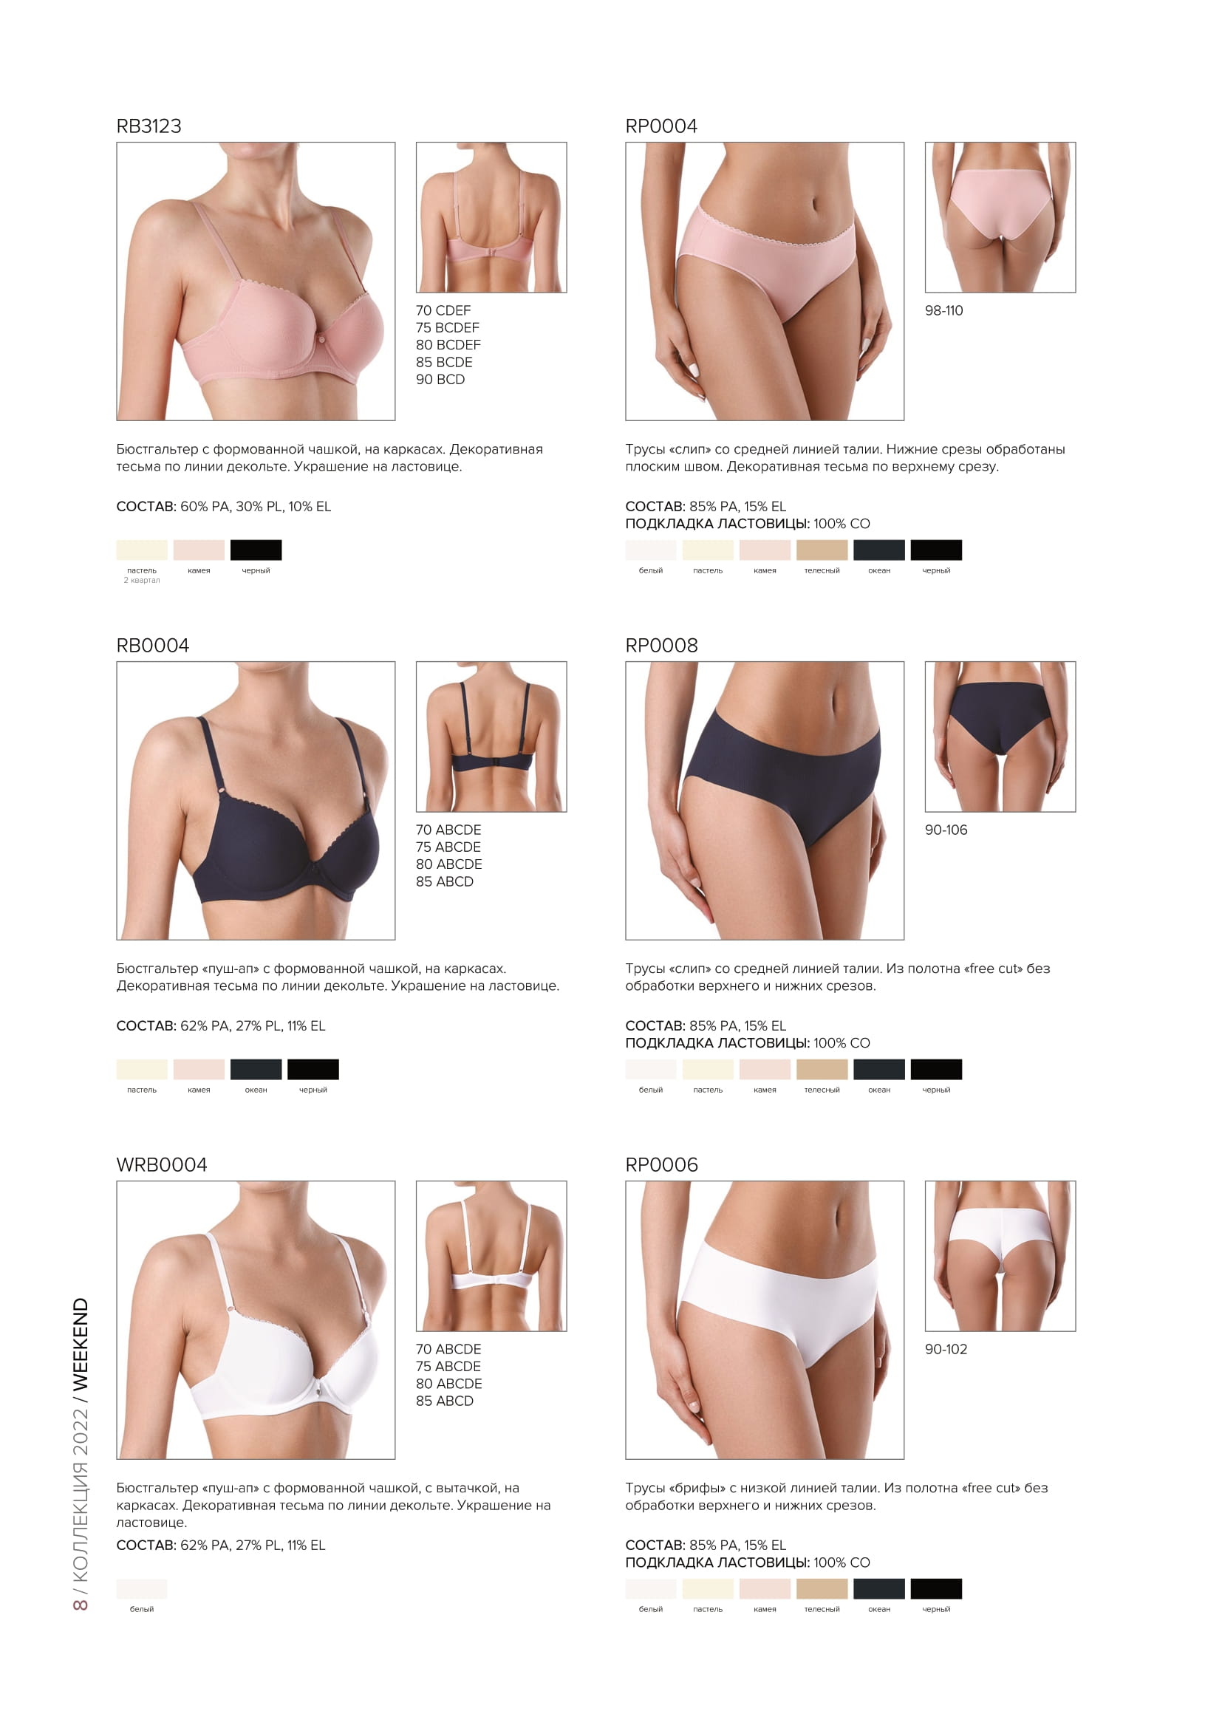Image resolution: width=1222 pixels, height=1728 pixels.
Task: Choose the камея swatch under RB3123
Action: (x=199, y=550)
